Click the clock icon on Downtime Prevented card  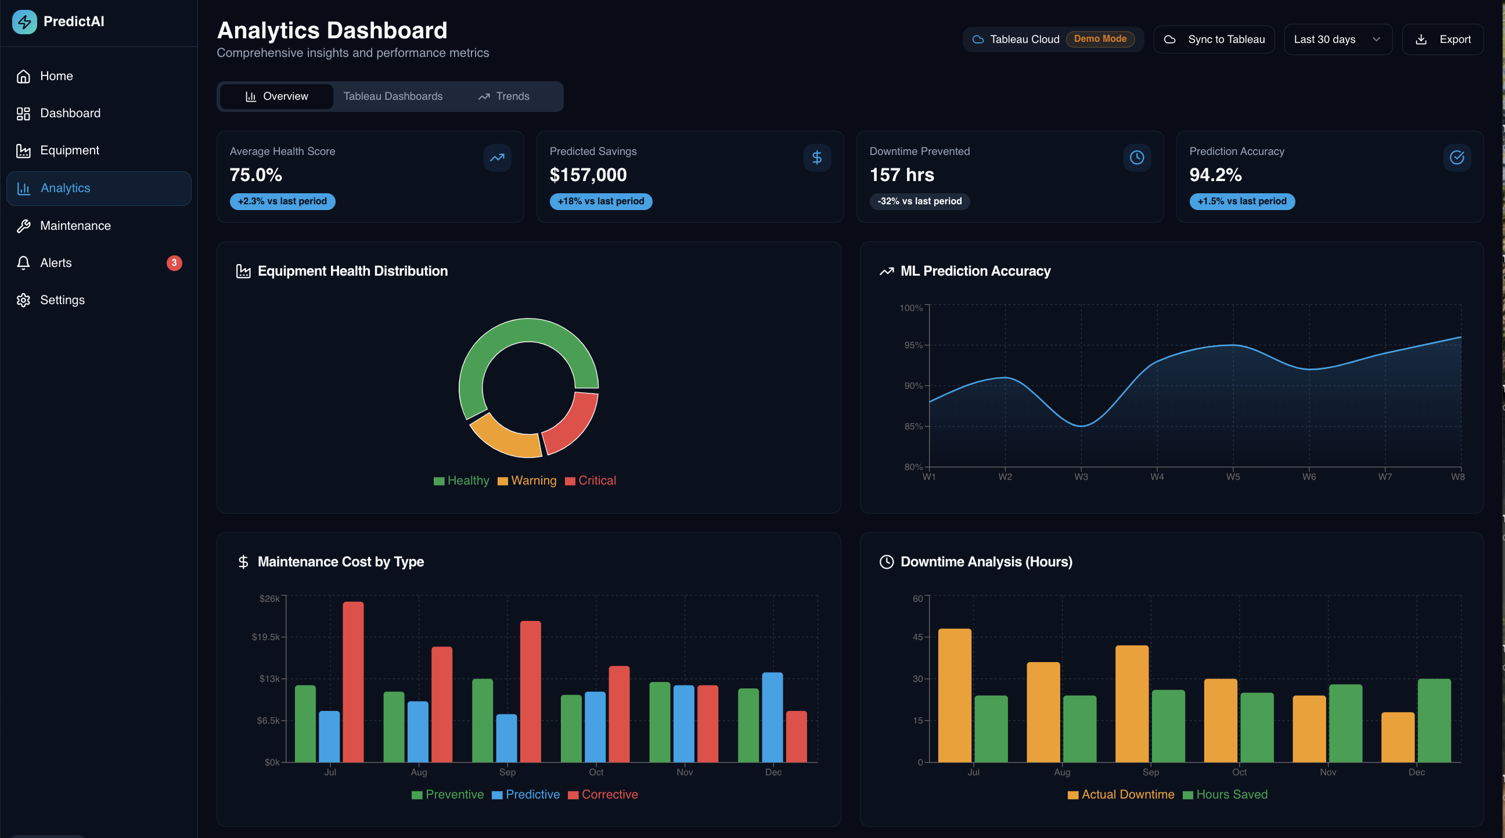click(x=1136, y=158)
